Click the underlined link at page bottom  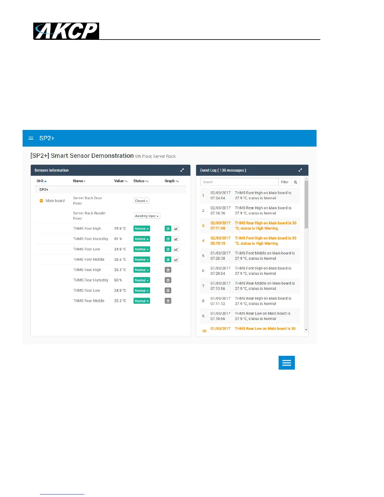tap(62, 494)
